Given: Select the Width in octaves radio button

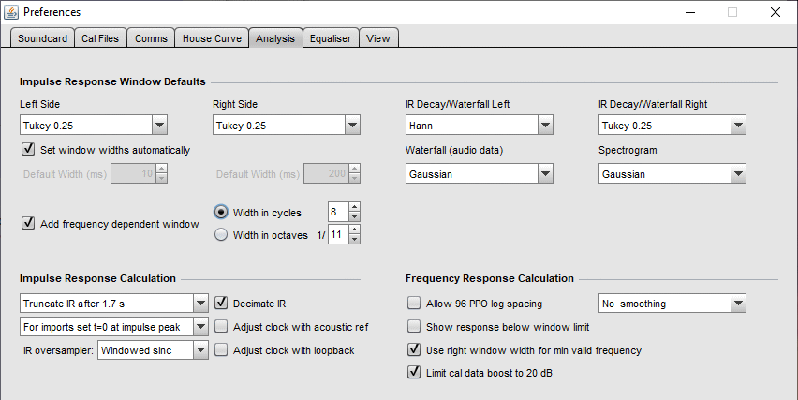Looking at the screenshot, I should pyautogui.click(x=221, y=234).
